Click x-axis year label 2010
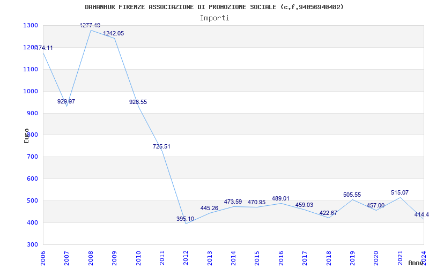 tap(138, 258)
